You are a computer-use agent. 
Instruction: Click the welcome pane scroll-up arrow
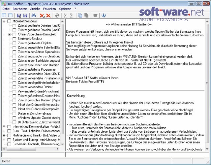click(207, 21)
